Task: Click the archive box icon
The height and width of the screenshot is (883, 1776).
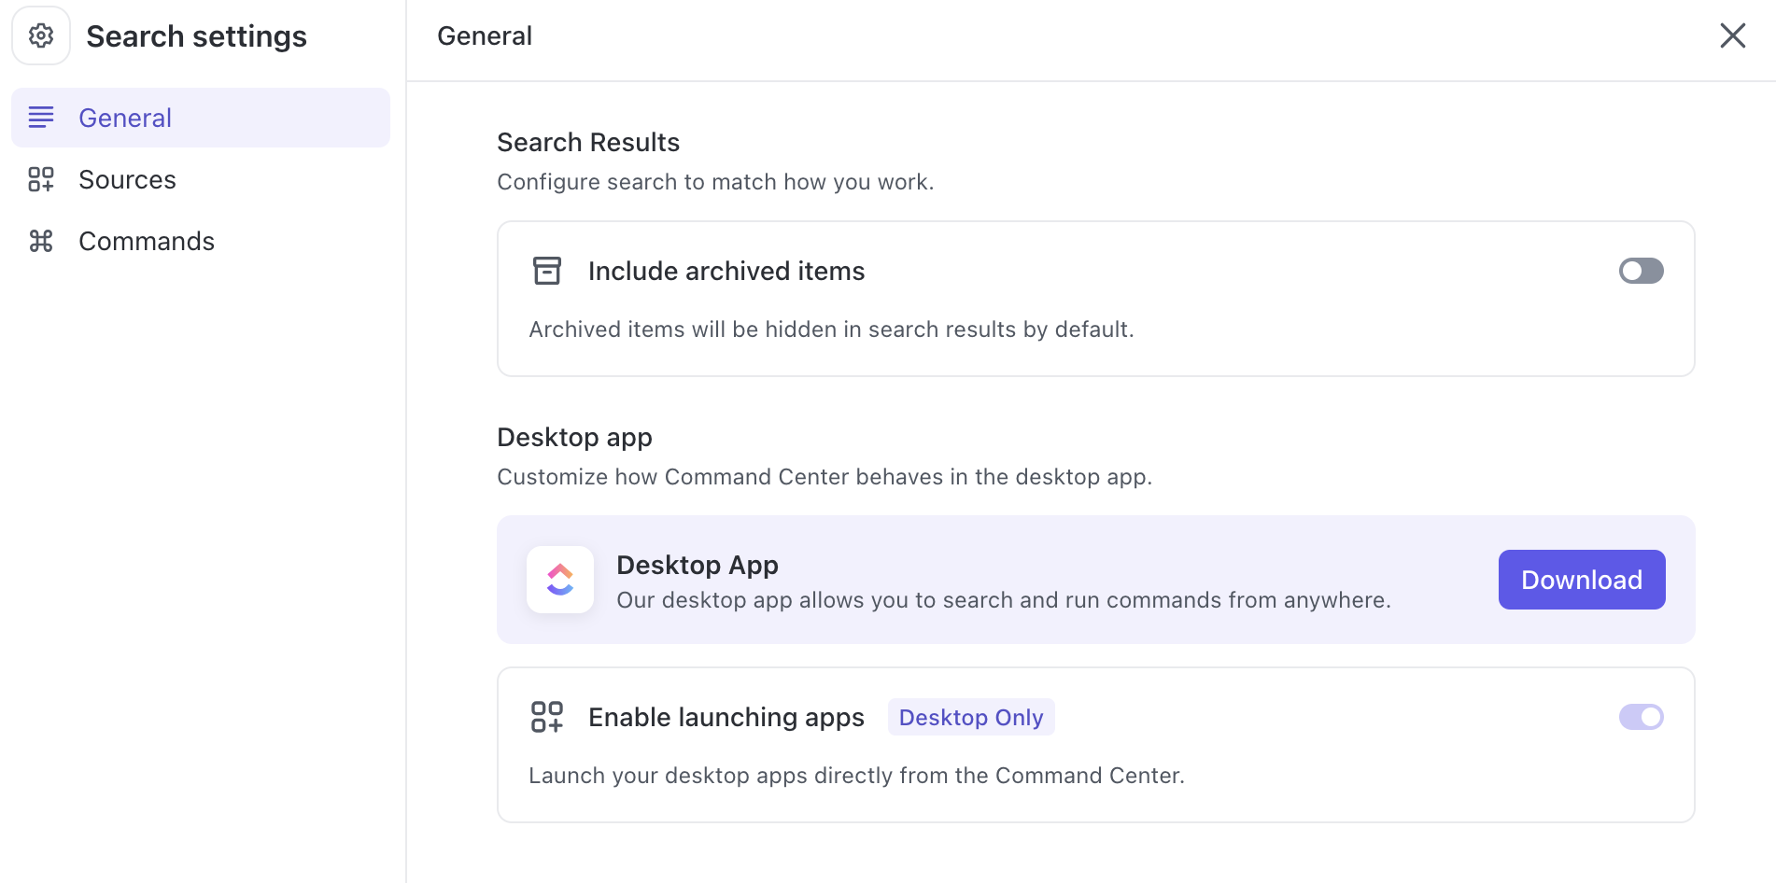Action: coord(547,271)
